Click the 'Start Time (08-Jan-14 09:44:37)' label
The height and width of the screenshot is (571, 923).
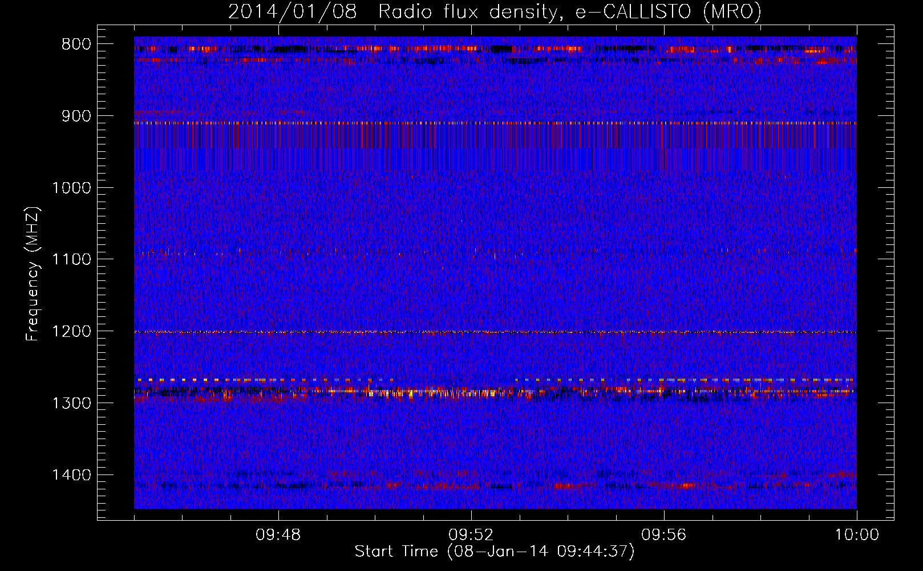tap(495, 552)
